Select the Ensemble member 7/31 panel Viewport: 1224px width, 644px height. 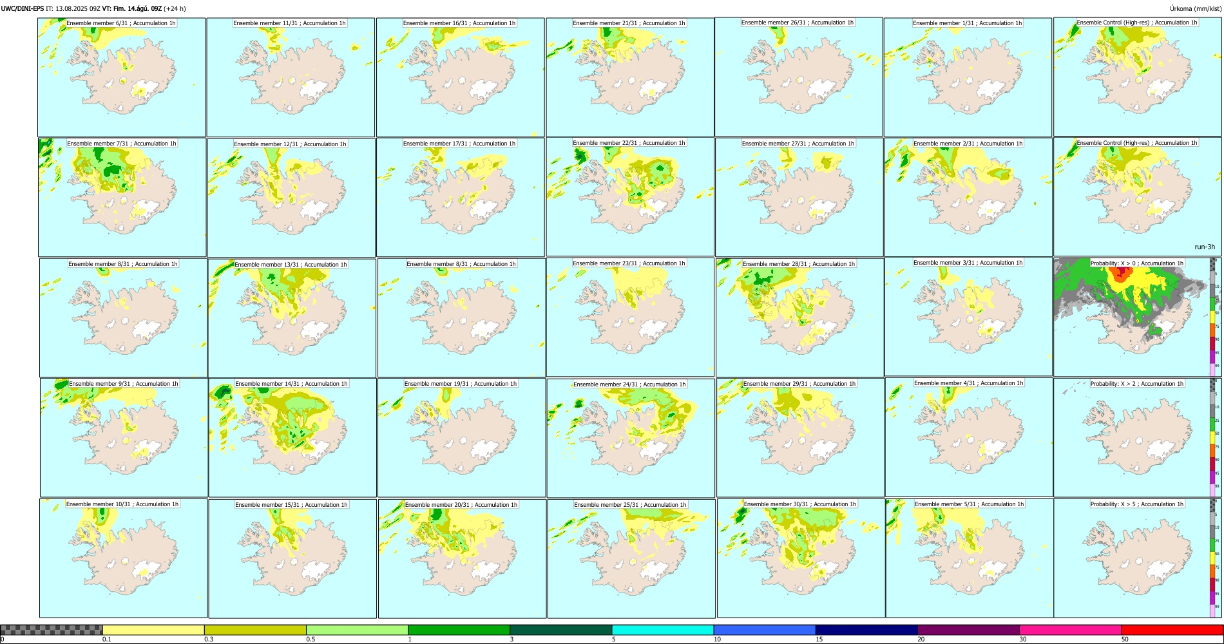coord(122,197)
